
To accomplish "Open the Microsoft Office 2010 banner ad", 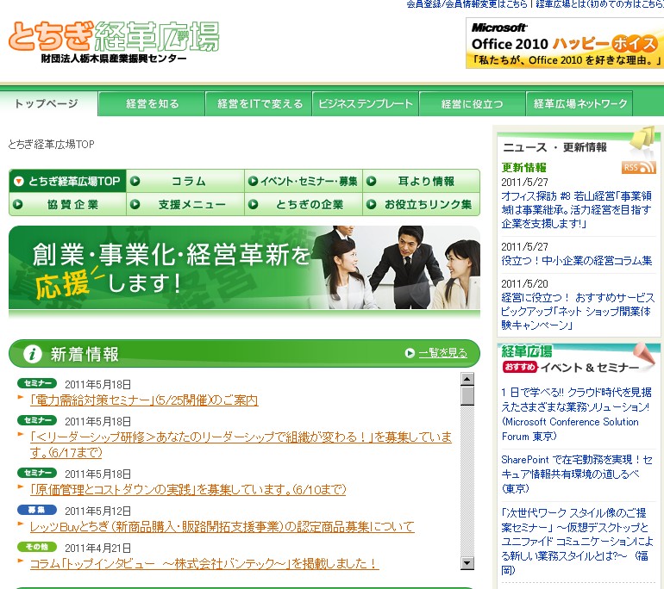I will point(565,43).
